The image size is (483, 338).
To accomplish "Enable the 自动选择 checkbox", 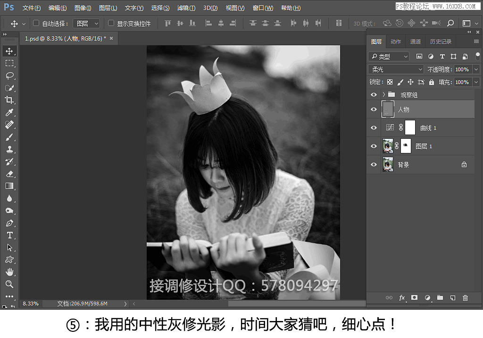I will (36, 23).
